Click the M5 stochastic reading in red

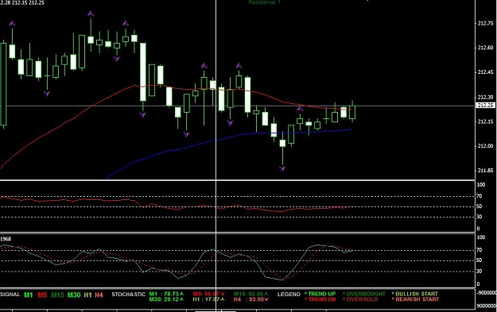point(209,294)
